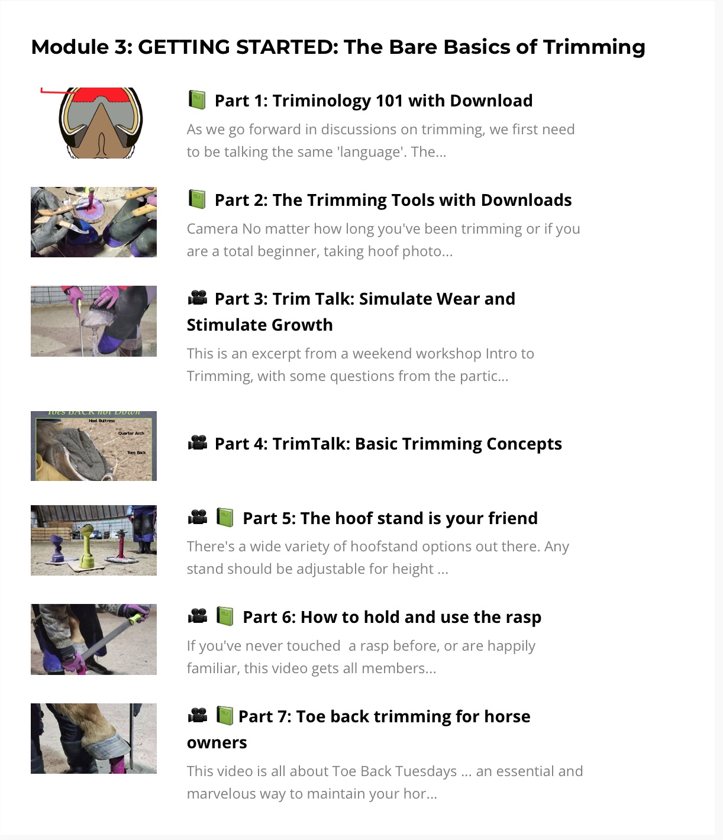Open Part 2: The Trimming Tools with Downloads
Screen dimensions: 723x840
393,200
